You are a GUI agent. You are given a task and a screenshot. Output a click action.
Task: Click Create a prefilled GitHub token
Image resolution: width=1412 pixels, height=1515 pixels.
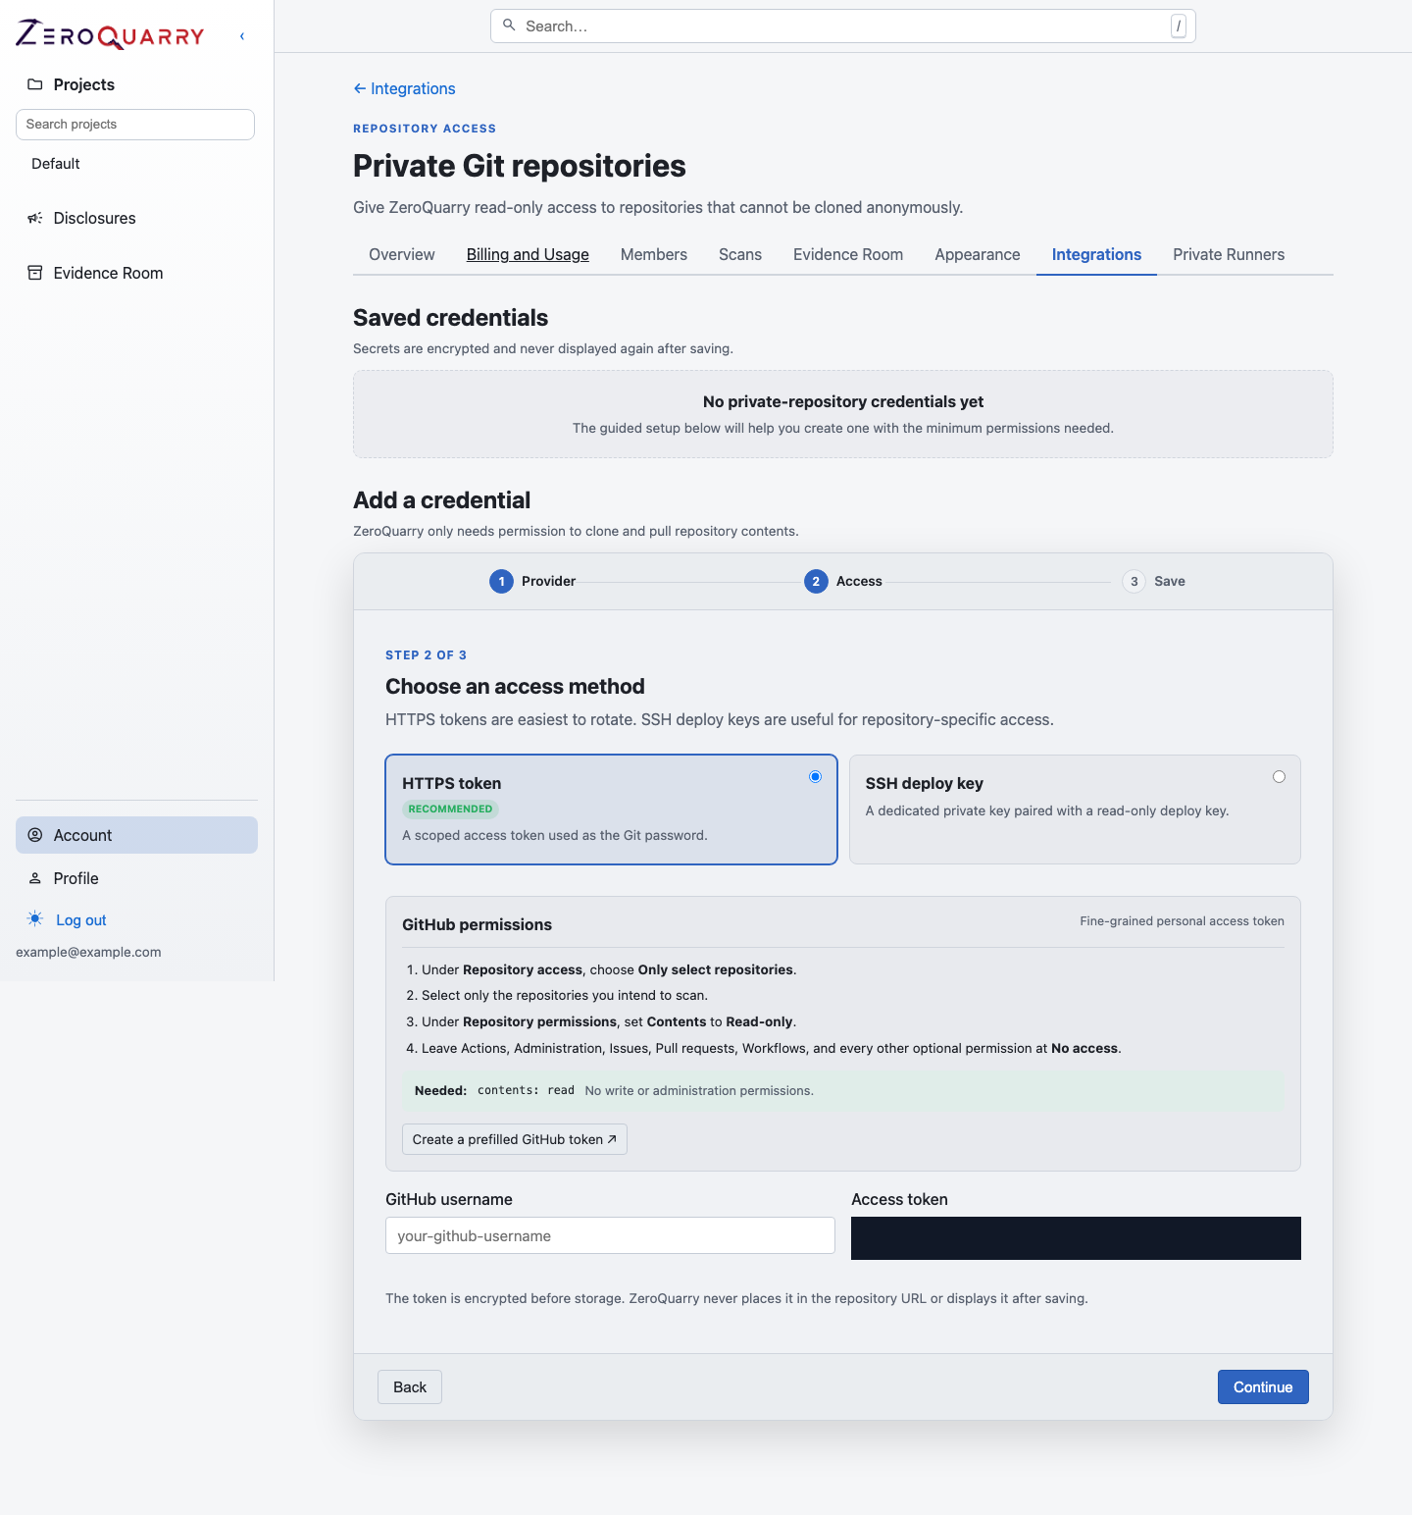515,1139
